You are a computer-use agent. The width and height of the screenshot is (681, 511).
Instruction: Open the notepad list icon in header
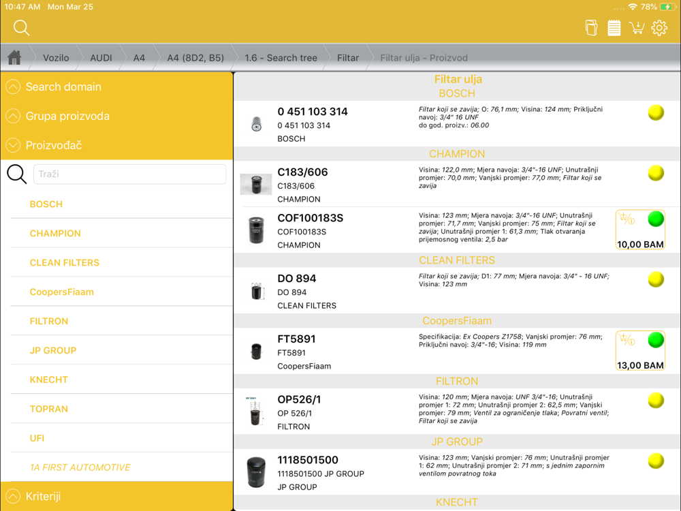pos(614,28)
